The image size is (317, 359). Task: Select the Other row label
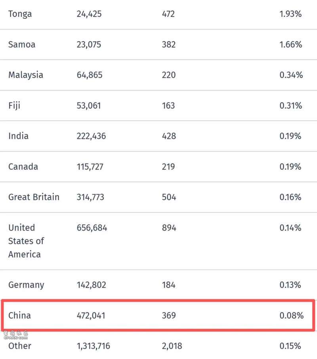pos(20,346)
